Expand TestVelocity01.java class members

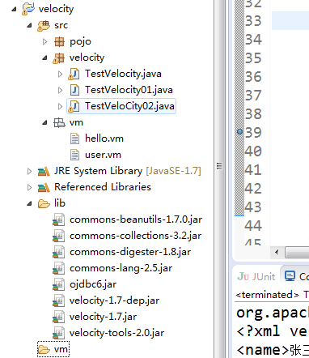[x=61, y=90]
